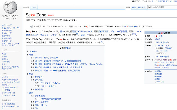Click the red '6 users' badge
This screenshot has height=110, width=177.
coord(51,15)
